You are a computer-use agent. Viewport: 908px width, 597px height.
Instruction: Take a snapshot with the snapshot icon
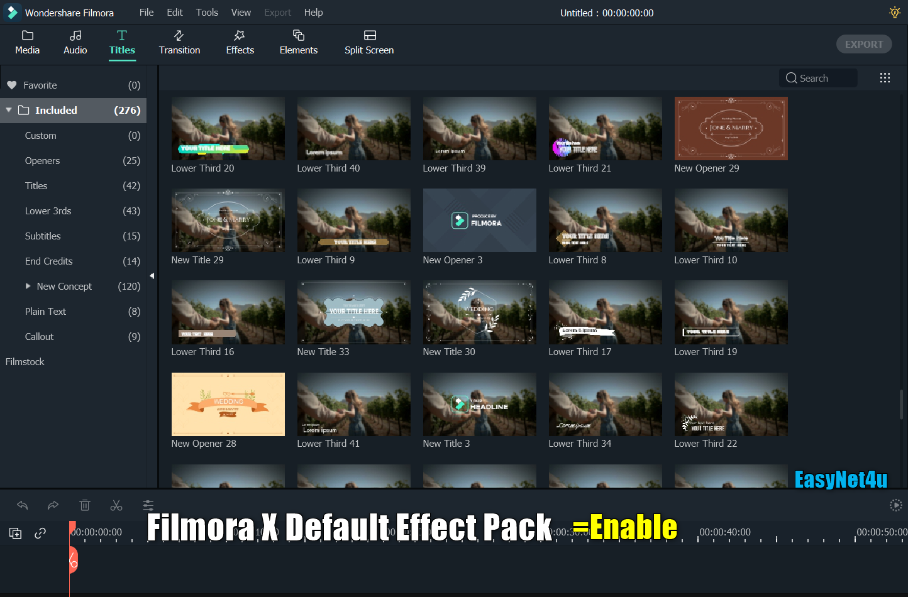click(15, 532)
